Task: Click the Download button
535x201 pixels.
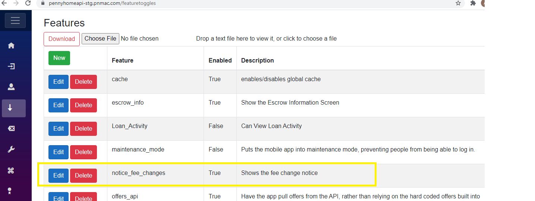Action: coord(62,39)
